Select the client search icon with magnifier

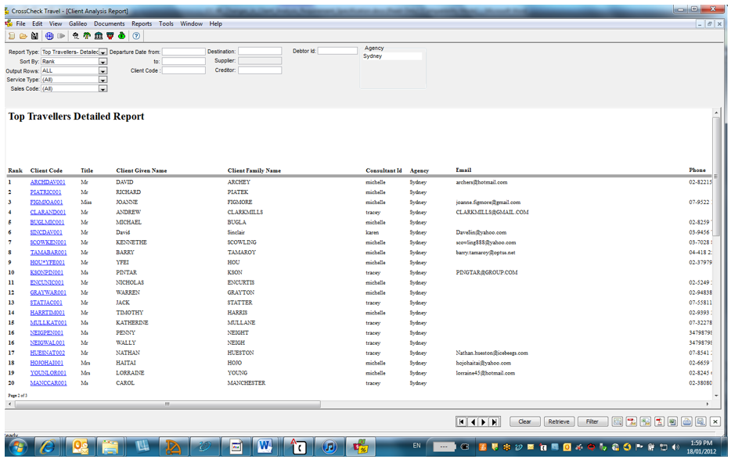click(x=75, y=36)
